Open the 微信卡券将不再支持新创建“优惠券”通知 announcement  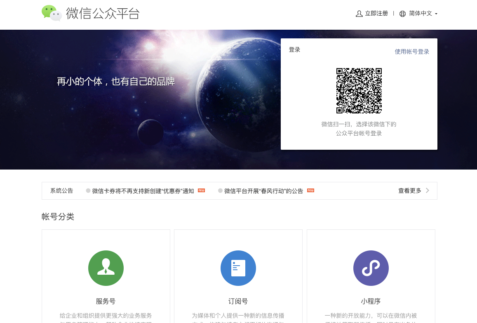(x=143, y=191)
